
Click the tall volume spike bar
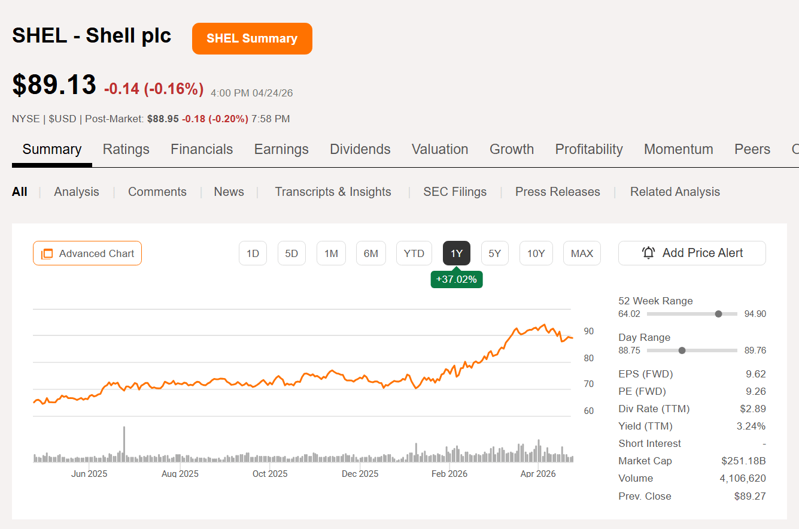click(124, 443)
